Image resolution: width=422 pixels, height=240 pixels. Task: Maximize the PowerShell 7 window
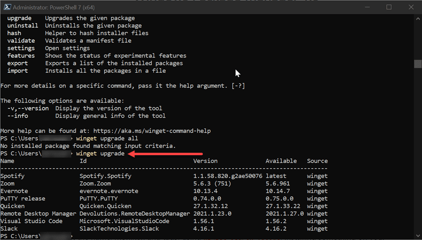(389, 7)
